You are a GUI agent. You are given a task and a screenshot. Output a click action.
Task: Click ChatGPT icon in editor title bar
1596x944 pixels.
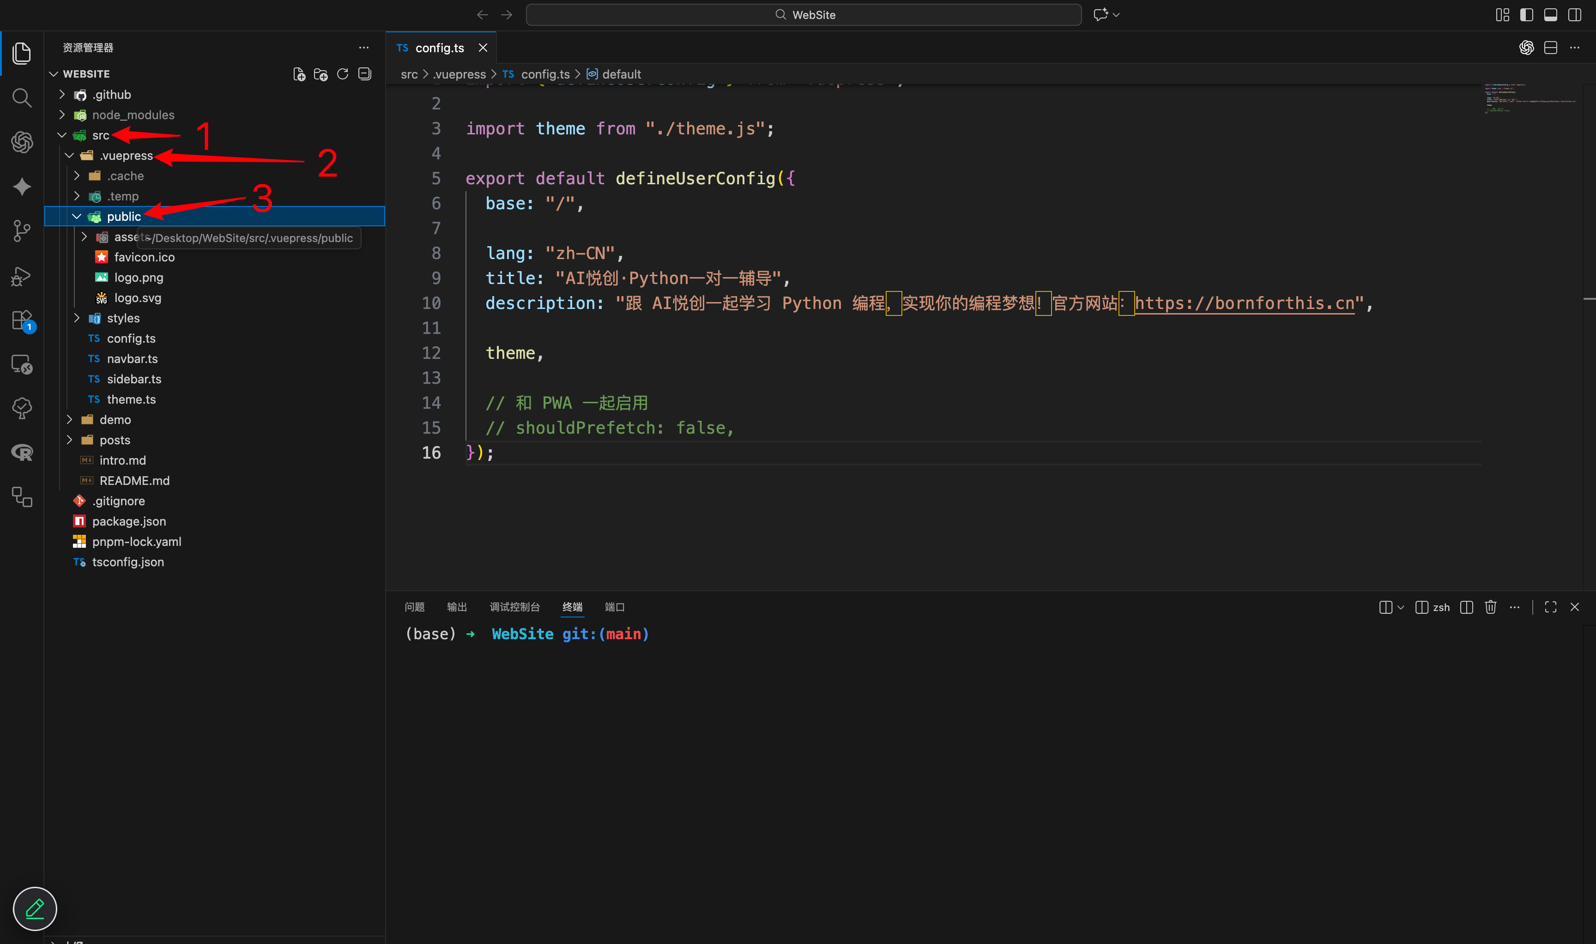click(1527, 48)
